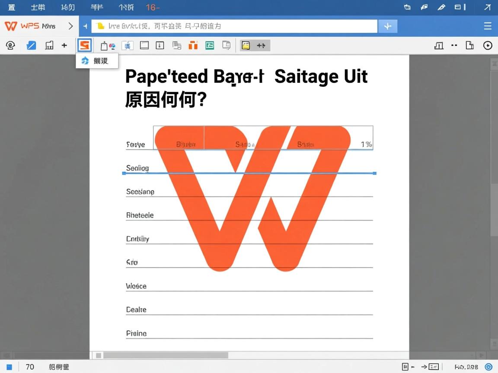Screen dimensions: 498x373
Task: Toggle the blue square in status bar
Action: coord(9,367)
